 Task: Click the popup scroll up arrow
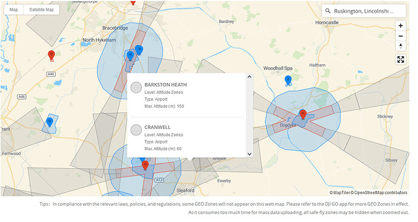tap(250, 77)
